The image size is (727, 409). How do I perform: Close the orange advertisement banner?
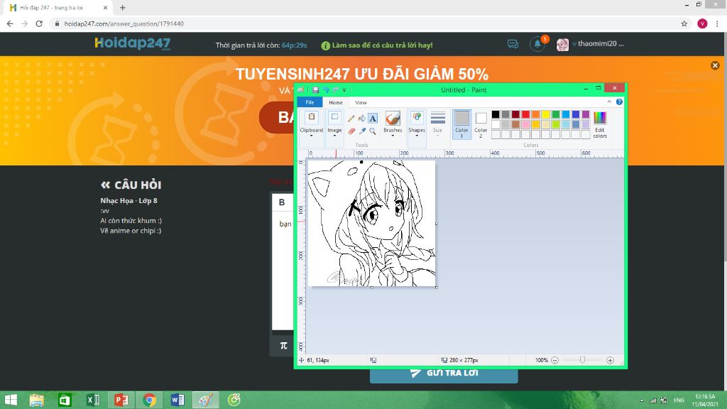point(715,65)
